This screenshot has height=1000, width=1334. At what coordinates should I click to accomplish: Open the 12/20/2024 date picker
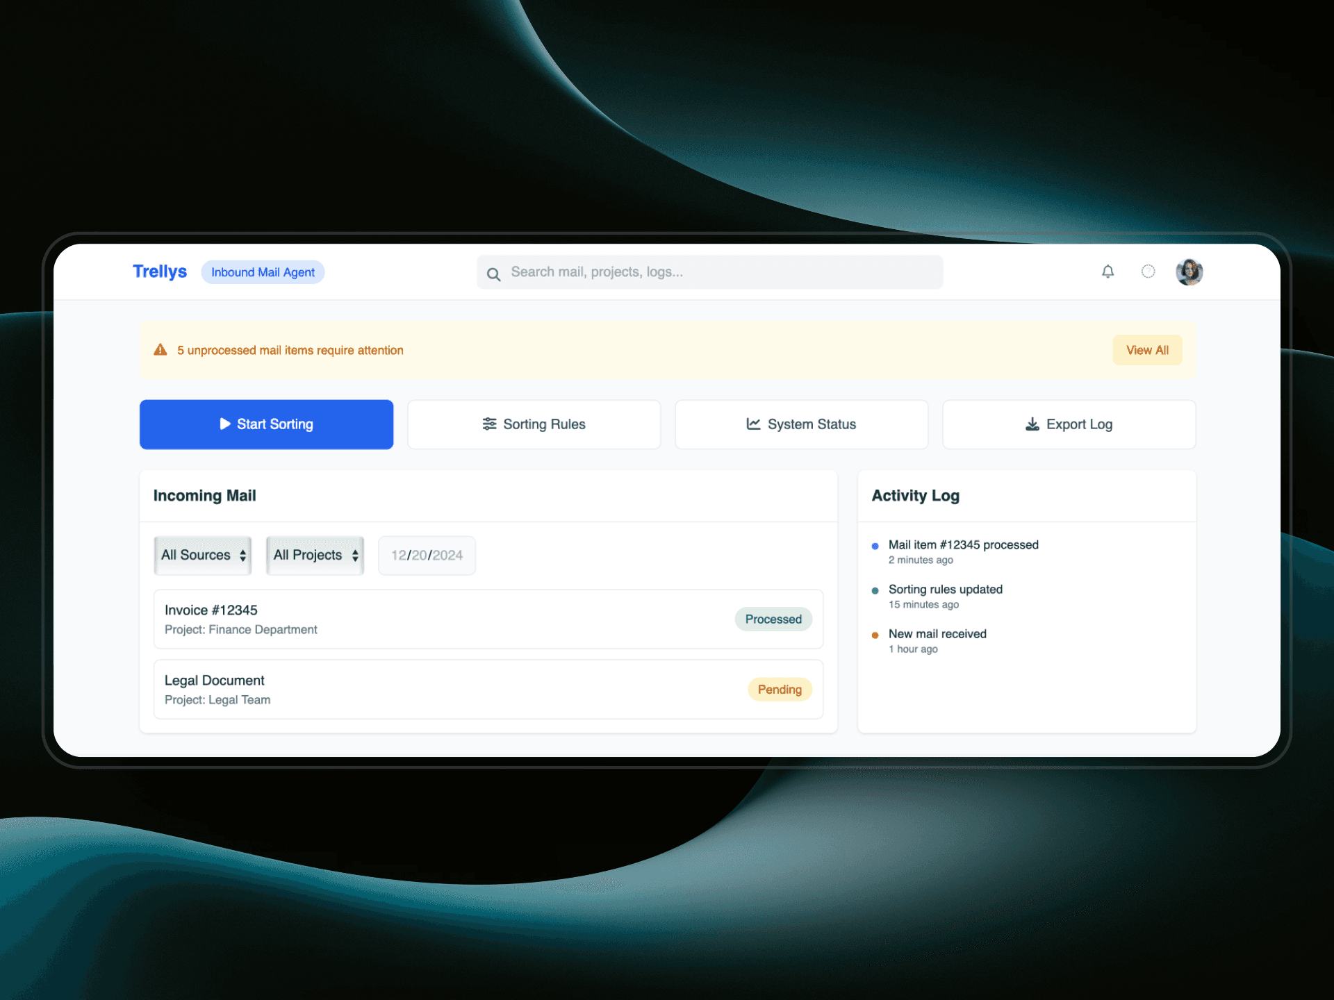tap(427, 555)
